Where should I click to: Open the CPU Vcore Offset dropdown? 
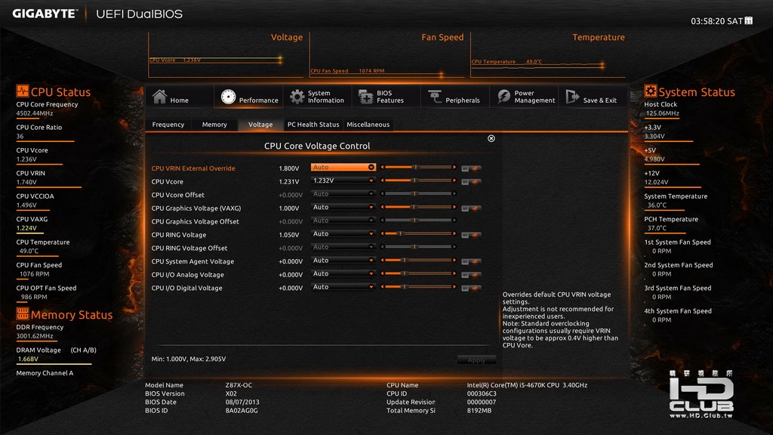343,194
